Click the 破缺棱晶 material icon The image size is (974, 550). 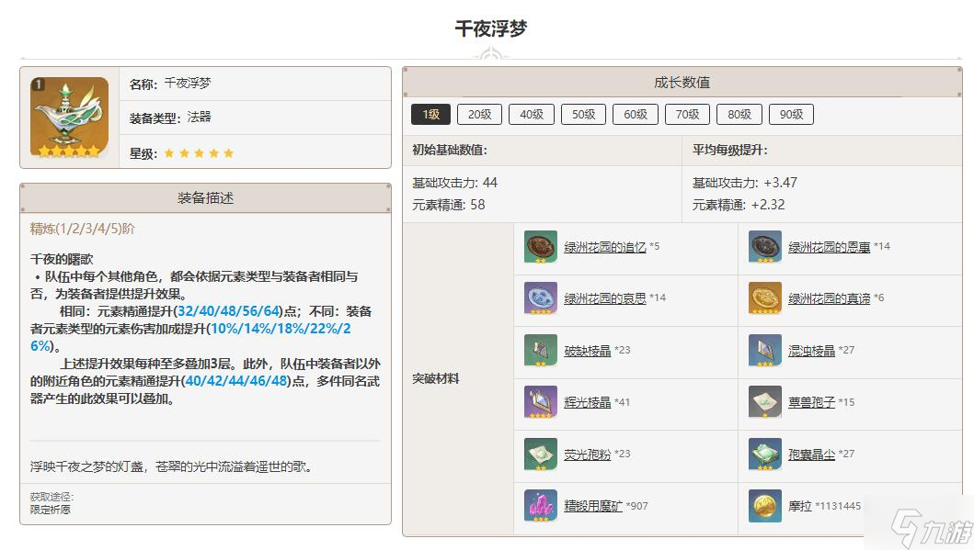coord(541,351)
